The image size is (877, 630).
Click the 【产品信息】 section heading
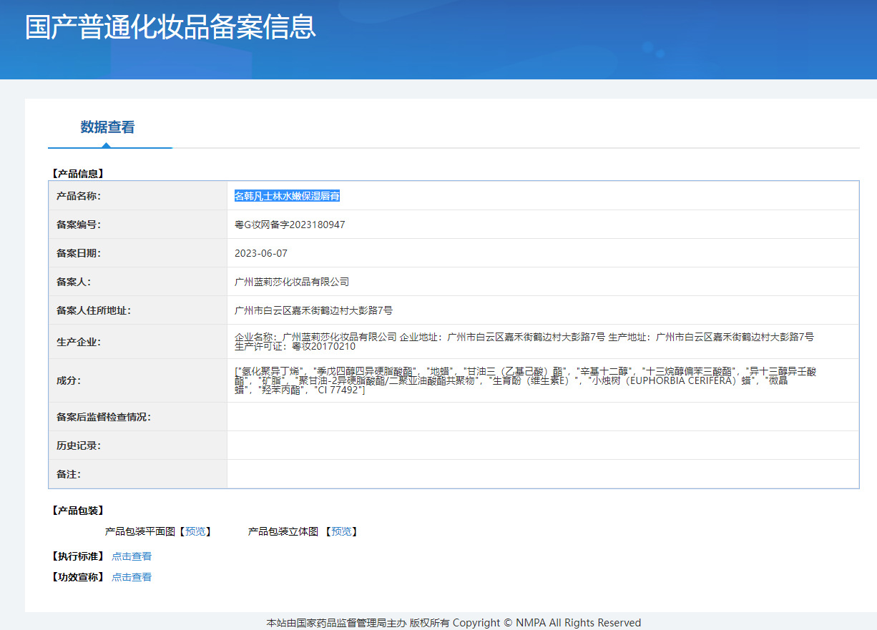coord(77,173)
